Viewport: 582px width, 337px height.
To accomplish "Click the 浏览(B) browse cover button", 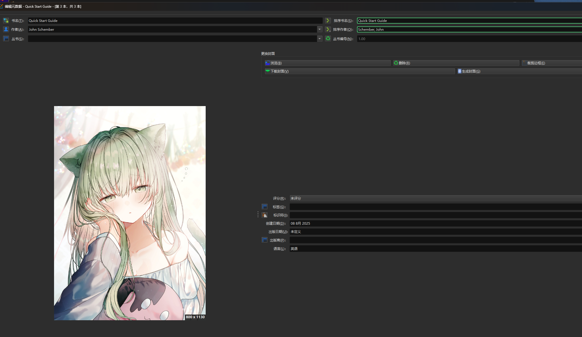I will pyautogui.click(x=327, y=63).
